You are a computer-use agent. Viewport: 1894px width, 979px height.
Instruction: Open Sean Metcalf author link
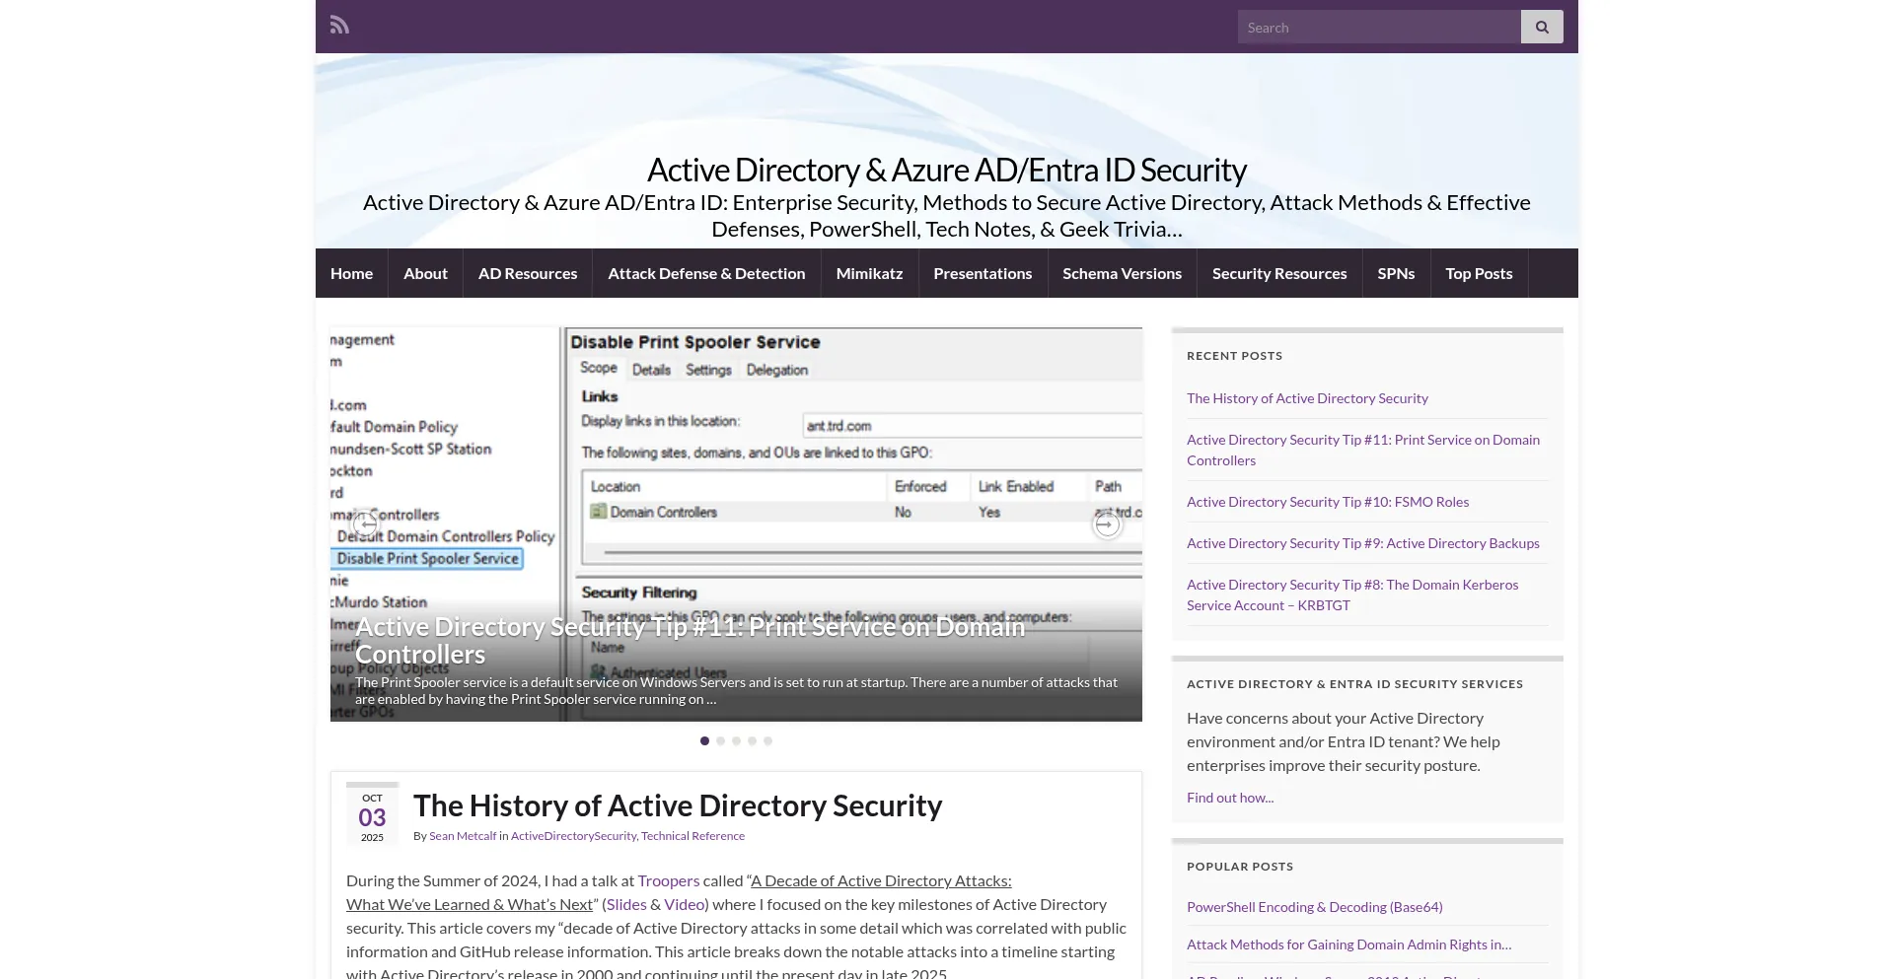[x=463, y=836]
